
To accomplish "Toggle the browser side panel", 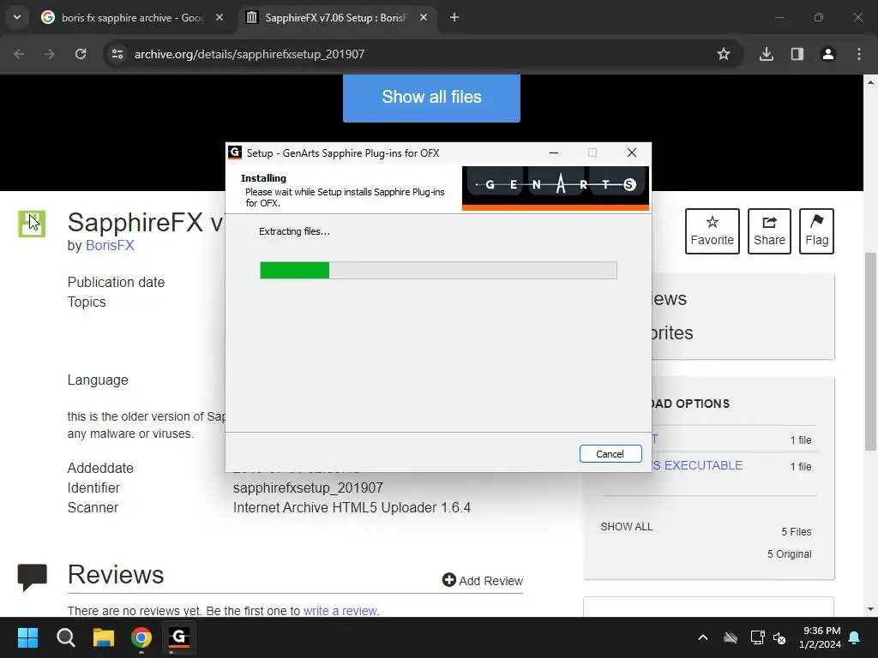I will click(797, 54).
